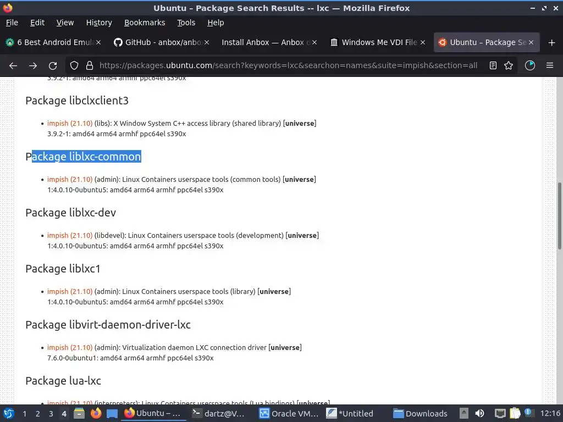563x422 pixels.
Task: Open the Tools menu
Action: pyautogui.click(x=186, y=23)
